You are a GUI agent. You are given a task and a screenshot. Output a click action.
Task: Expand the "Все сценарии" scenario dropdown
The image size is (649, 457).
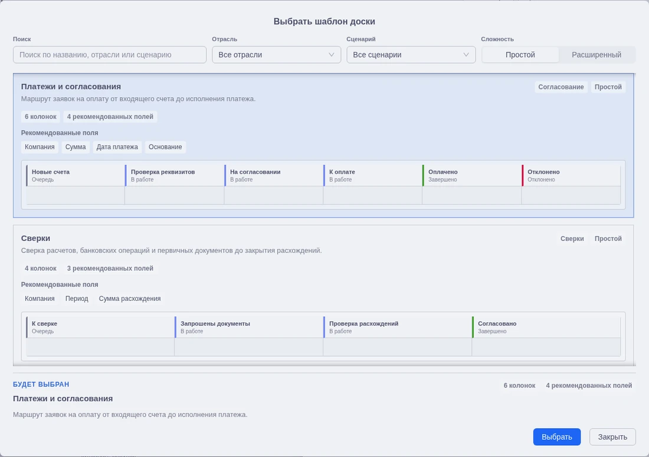point(411,55)
